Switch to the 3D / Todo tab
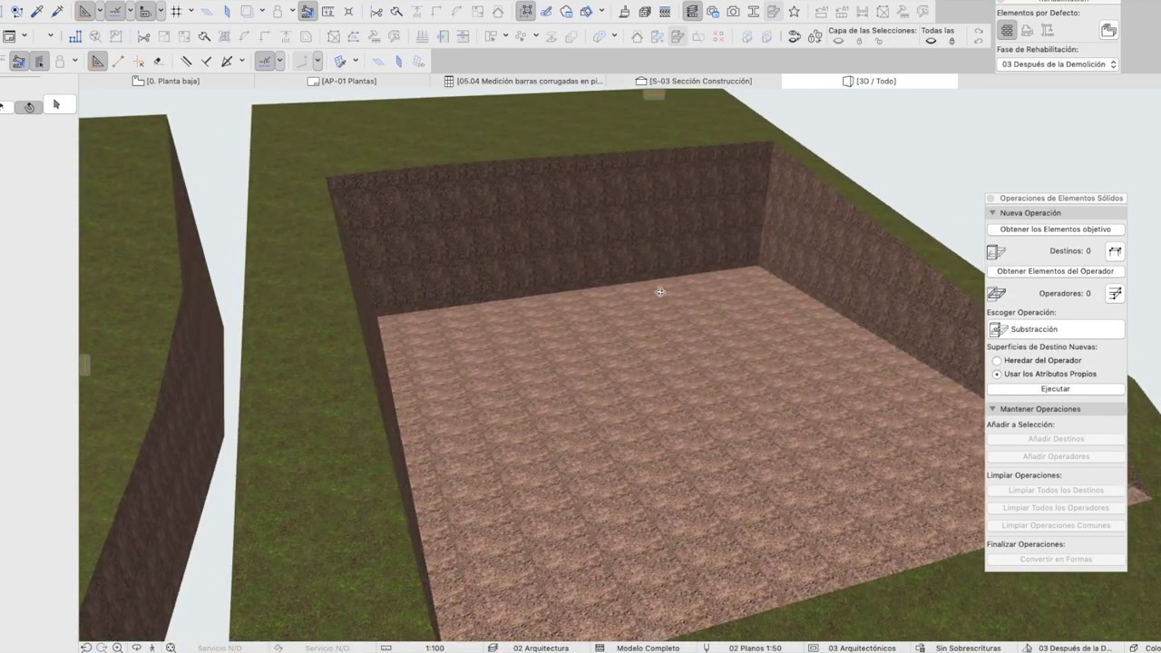The height and width of the screenshot is (653, 1161). point(869,81)
